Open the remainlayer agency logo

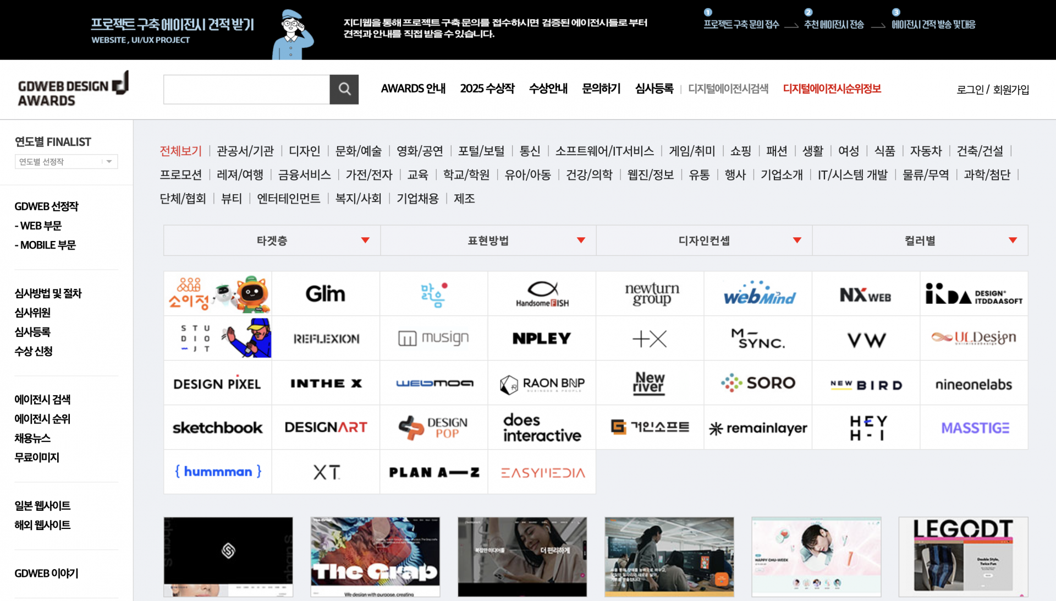[x=758, y=428]
